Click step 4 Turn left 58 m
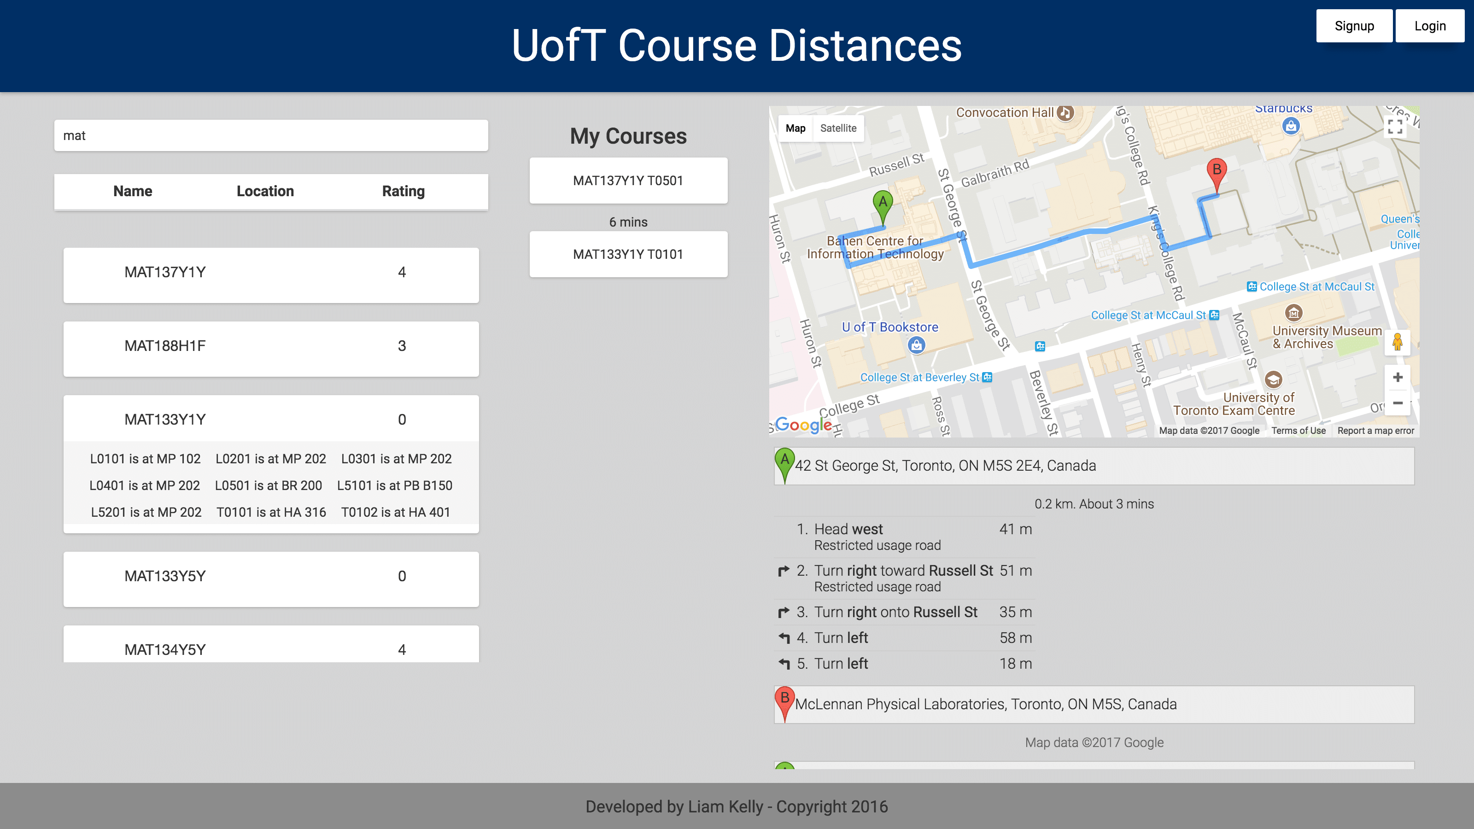The width and height of the screenshot is (1474, 829). tap(905, 637)
